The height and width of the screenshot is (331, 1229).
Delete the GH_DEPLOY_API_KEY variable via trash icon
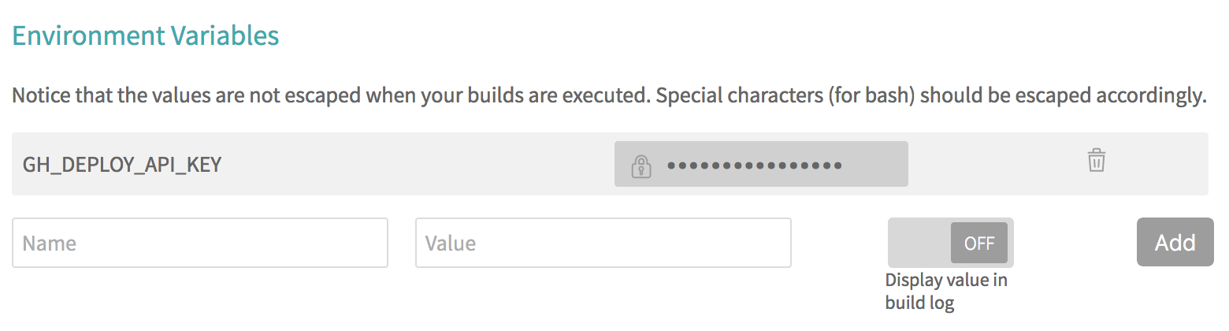[1096, 160]
